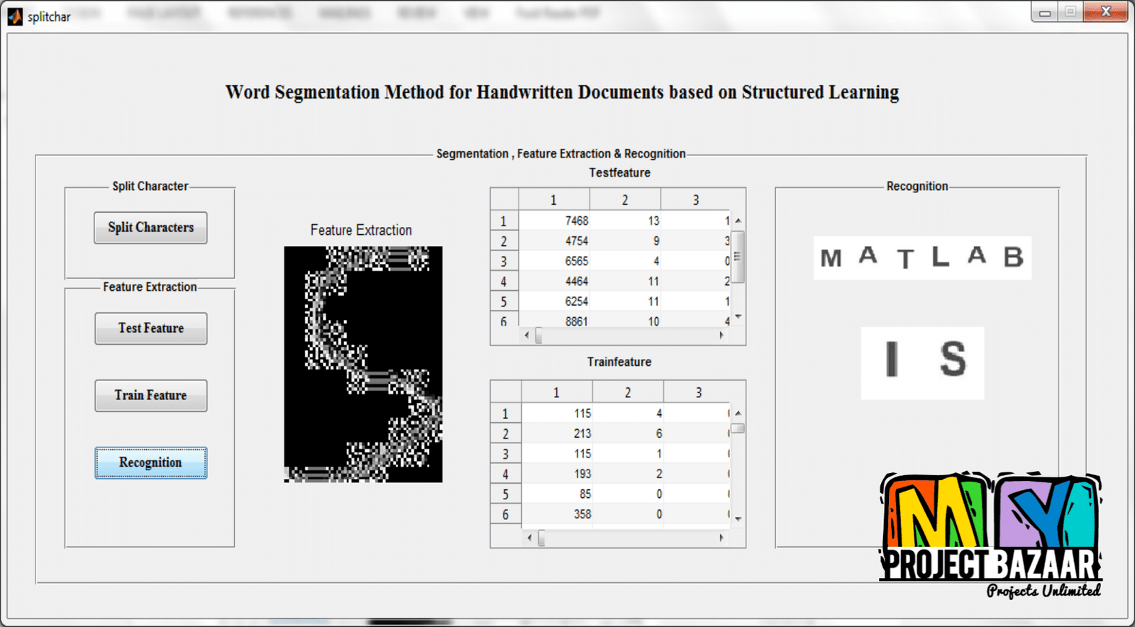Click Trainfeature table scroll up arrow

pos(738,413)
